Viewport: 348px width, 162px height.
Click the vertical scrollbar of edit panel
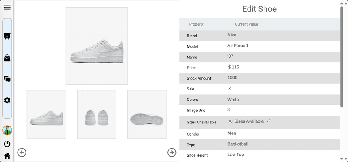tap(342, 57)
